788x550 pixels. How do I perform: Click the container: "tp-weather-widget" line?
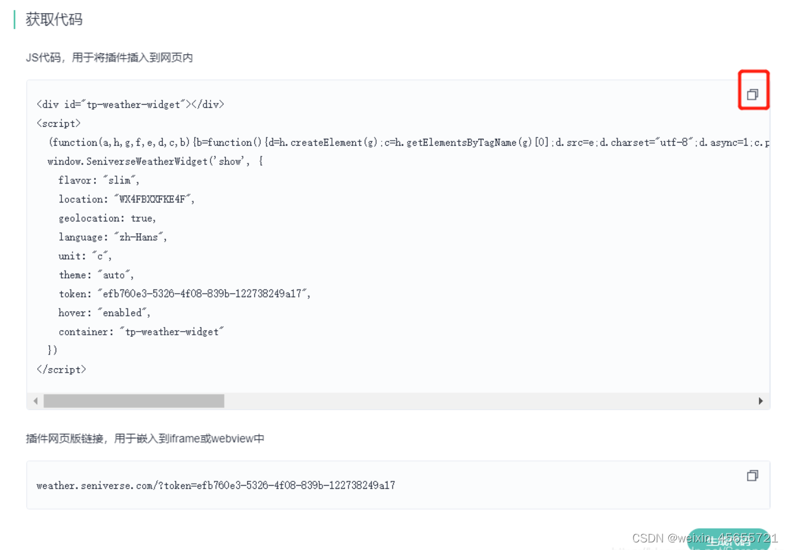point(142,332)
